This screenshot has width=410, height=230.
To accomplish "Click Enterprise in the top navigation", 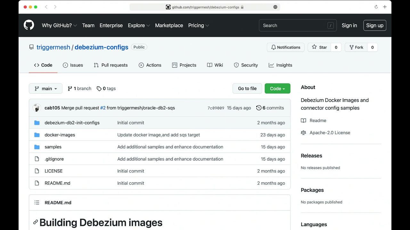I will pos(111,25).
